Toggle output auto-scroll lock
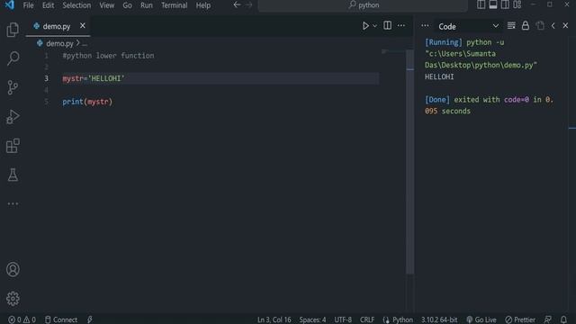 [526, 25]
